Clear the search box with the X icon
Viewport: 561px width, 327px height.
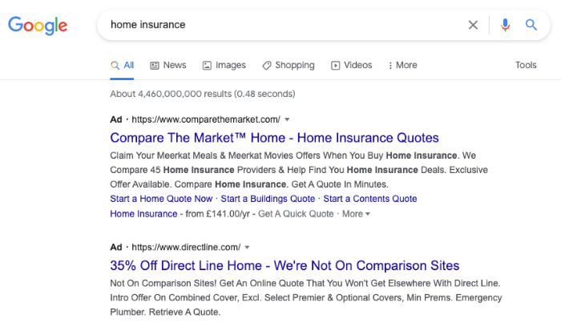point(473,25)
